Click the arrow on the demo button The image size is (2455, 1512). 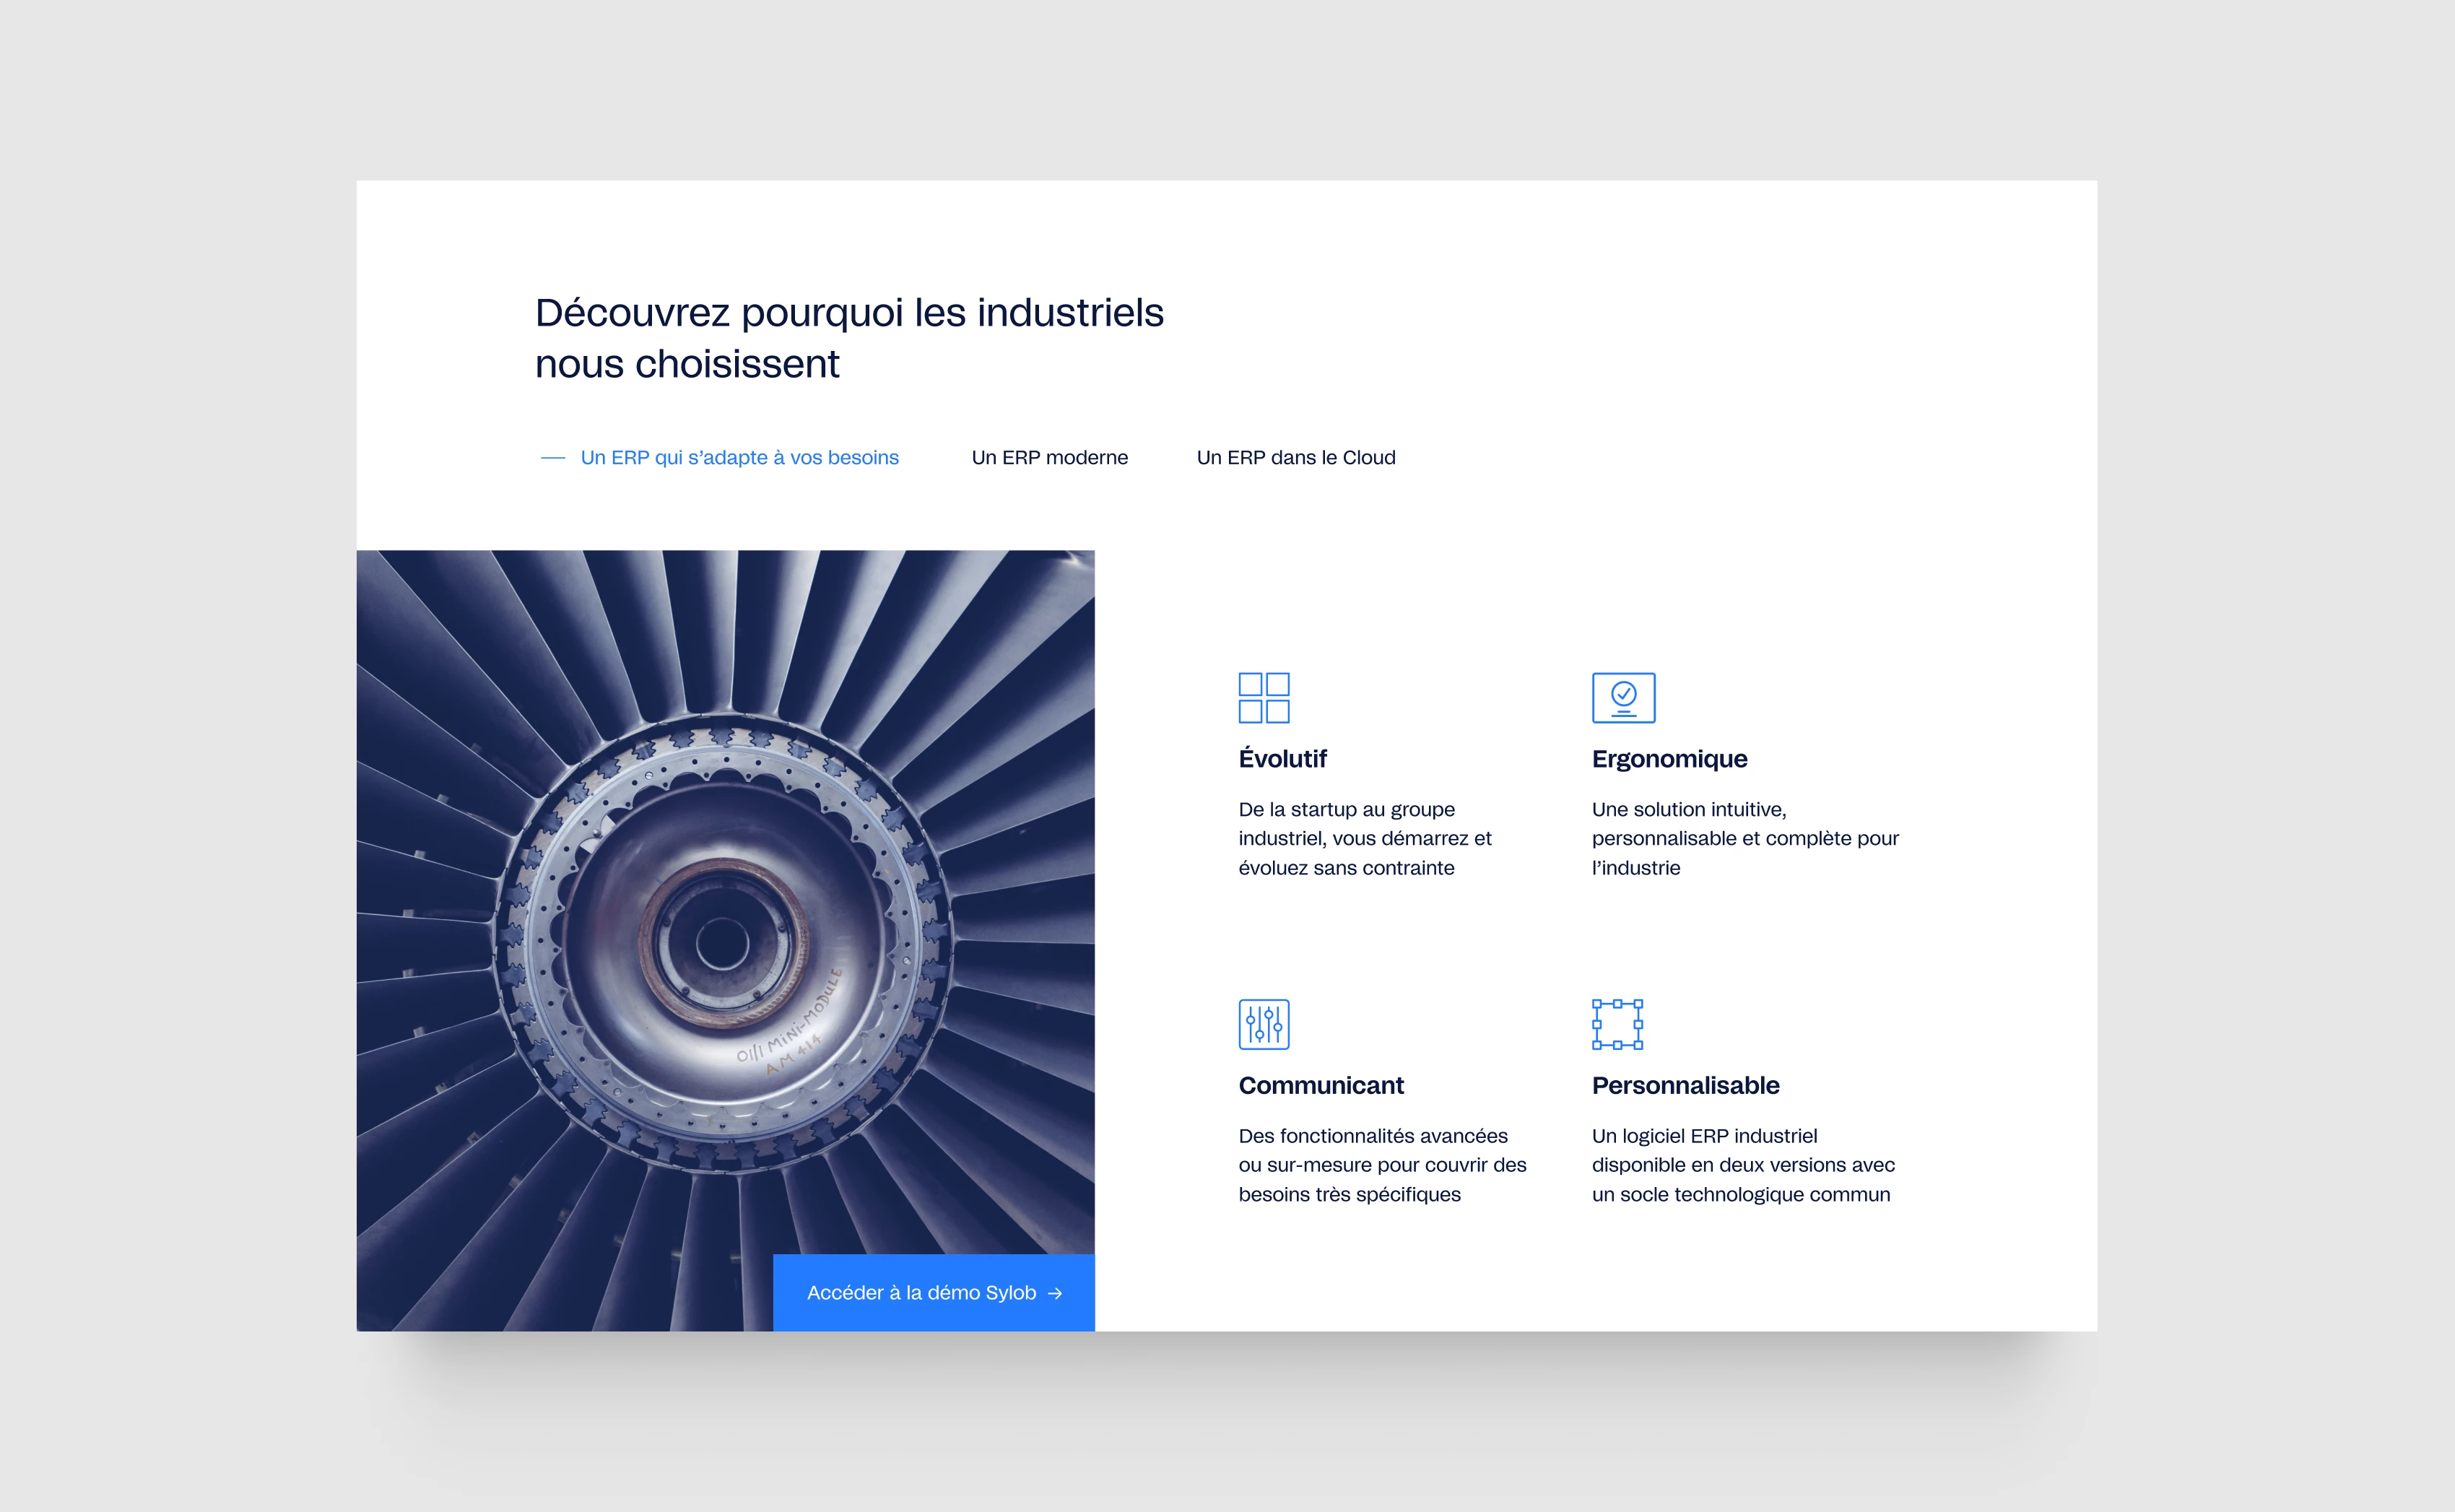[x=1054, y=1293]
